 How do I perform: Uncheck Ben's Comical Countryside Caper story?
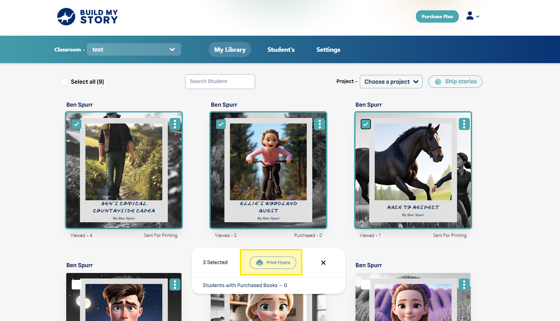pyautogui.click(x=77, y=124)
